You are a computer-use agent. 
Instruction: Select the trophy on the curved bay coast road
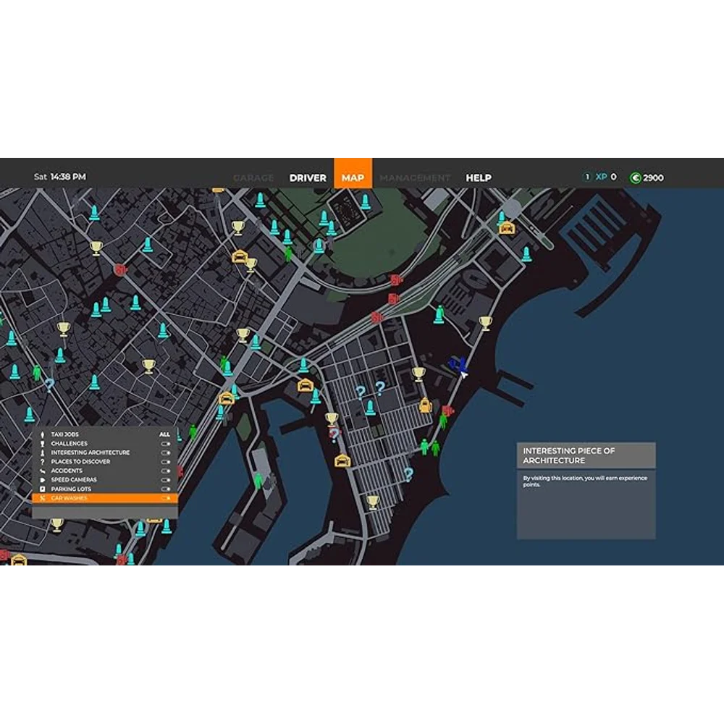485,323
